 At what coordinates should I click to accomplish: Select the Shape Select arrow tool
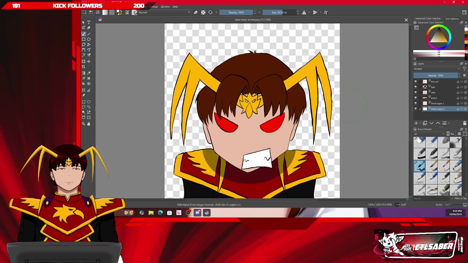click(x=83, y=22)
